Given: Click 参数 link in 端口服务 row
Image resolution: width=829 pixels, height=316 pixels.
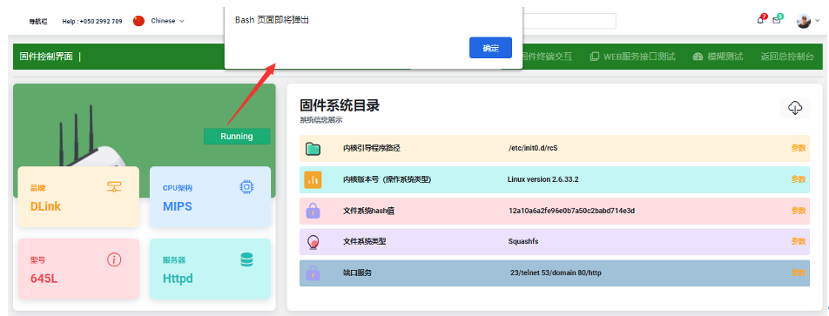Looking at the screenshot, I should click(799, 272).
